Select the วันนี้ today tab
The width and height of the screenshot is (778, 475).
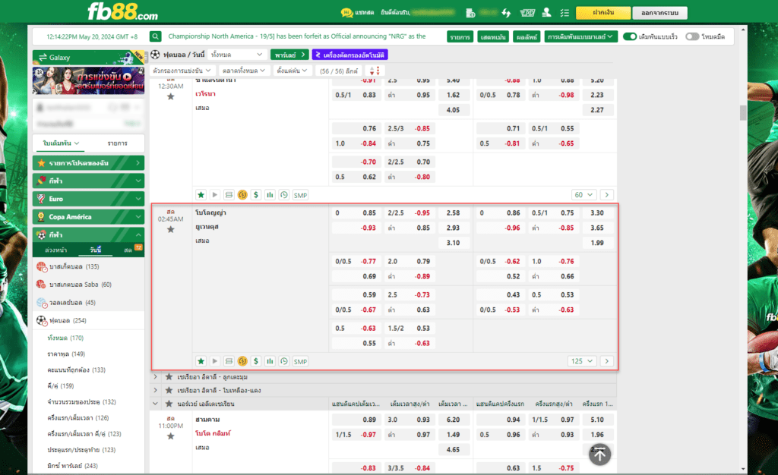pos(95,250)
